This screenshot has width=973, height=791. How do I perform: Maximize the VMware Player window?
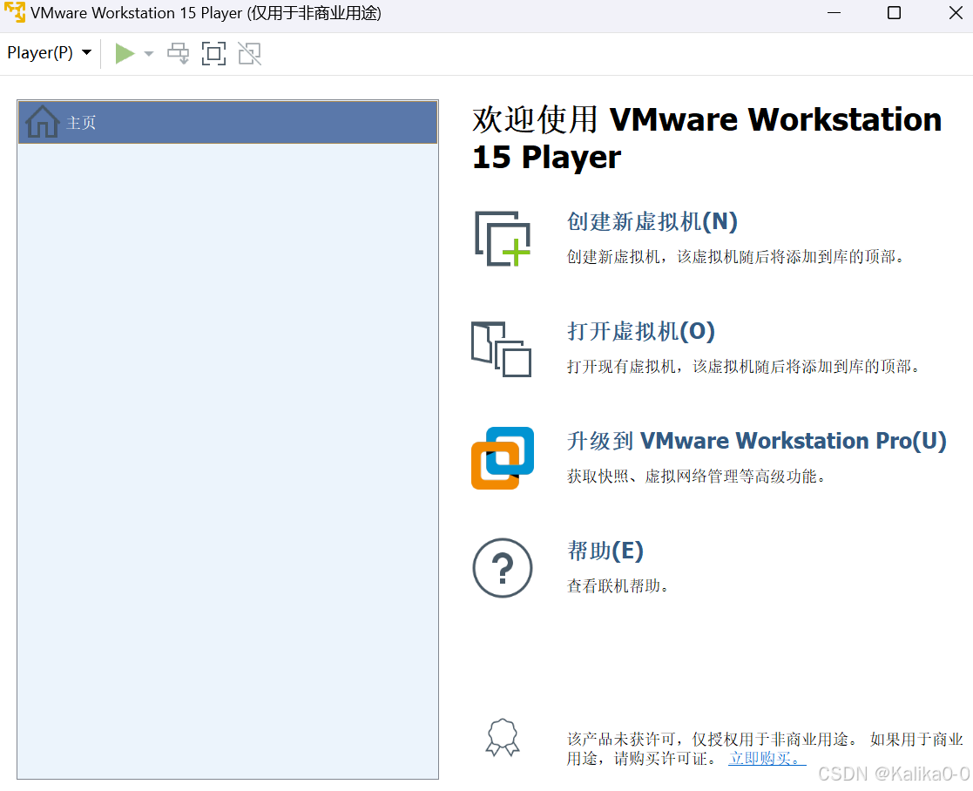point(895,12)
